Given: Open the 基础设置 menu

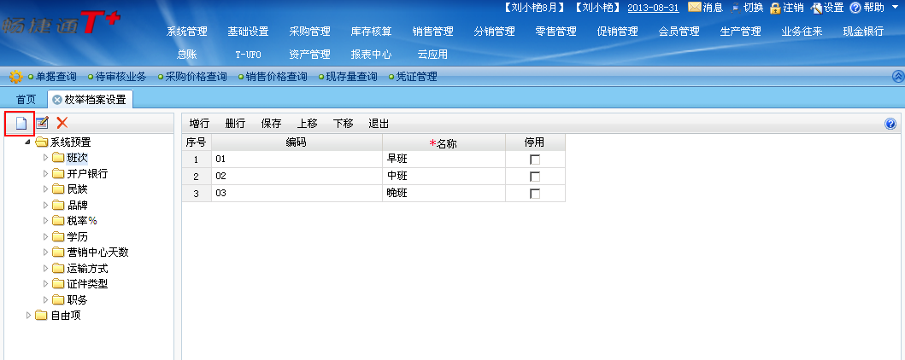Looking at the screenshot, I should [248, 32].
